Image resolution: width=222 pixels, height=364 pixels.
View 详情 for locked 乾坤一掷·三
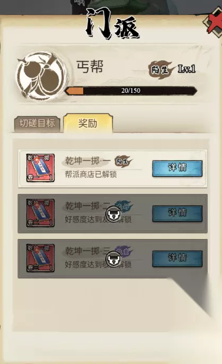click(x=177, y=259)
